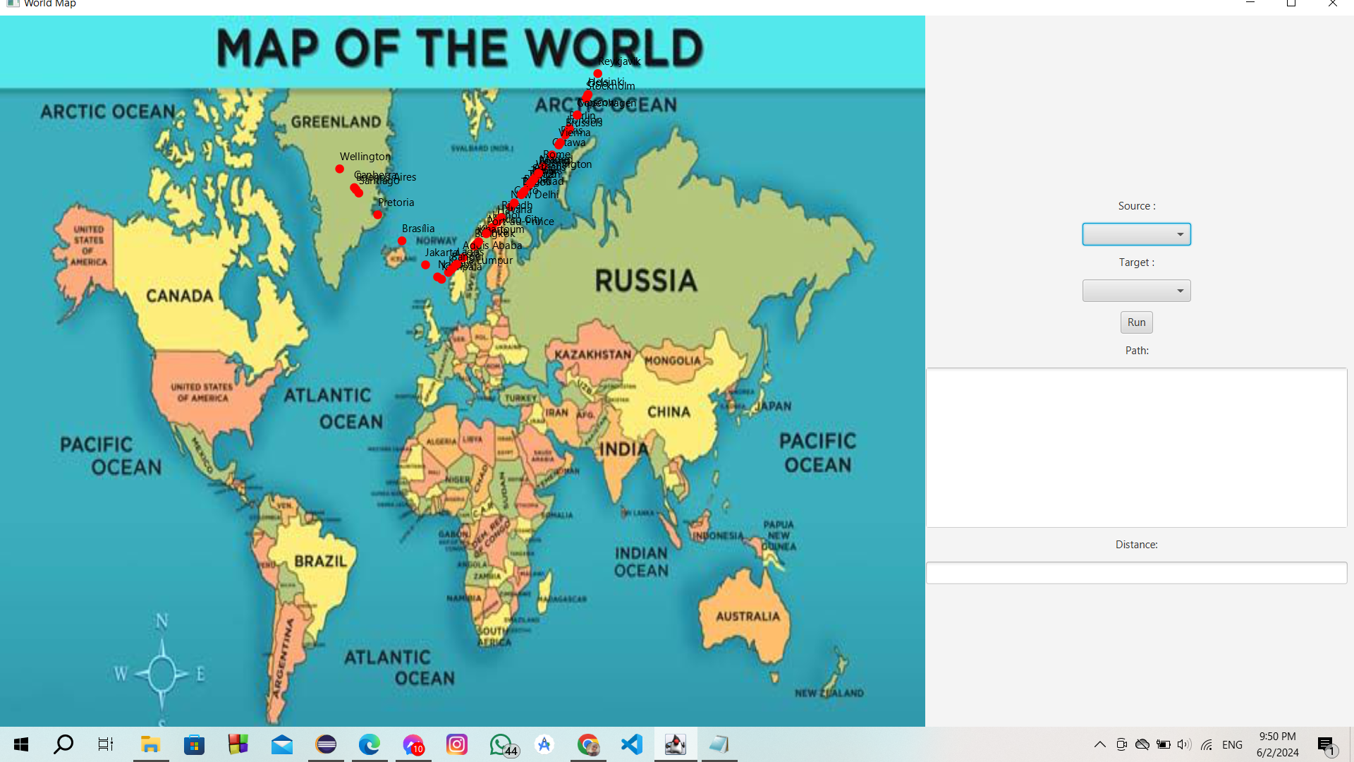Click the Brasilia red marker
This screenshot has width=1354, height=762.
pos(401,241)
